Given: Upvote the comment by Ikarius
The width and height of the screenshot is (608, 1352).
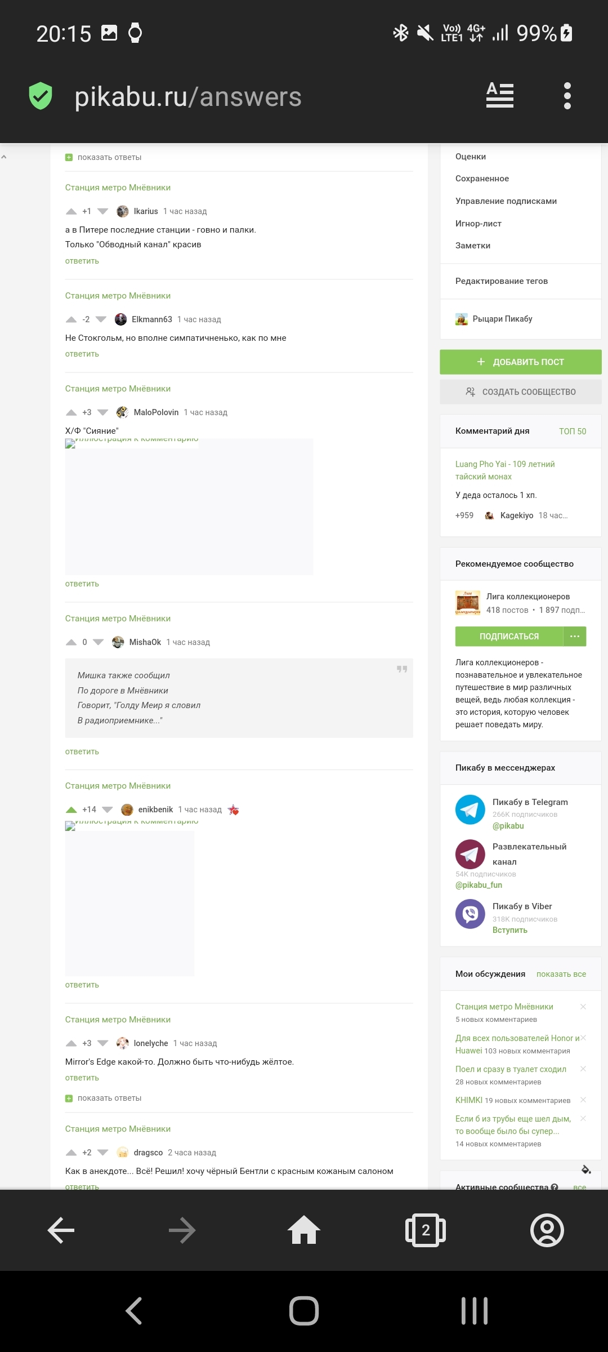Looking at the screenshot, I should click(71, 211).
